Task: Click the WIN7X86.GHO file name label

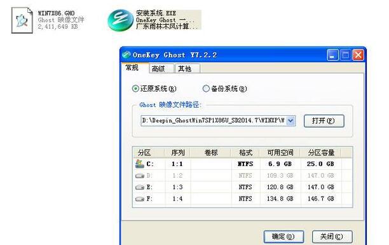Action: [57, 13]
